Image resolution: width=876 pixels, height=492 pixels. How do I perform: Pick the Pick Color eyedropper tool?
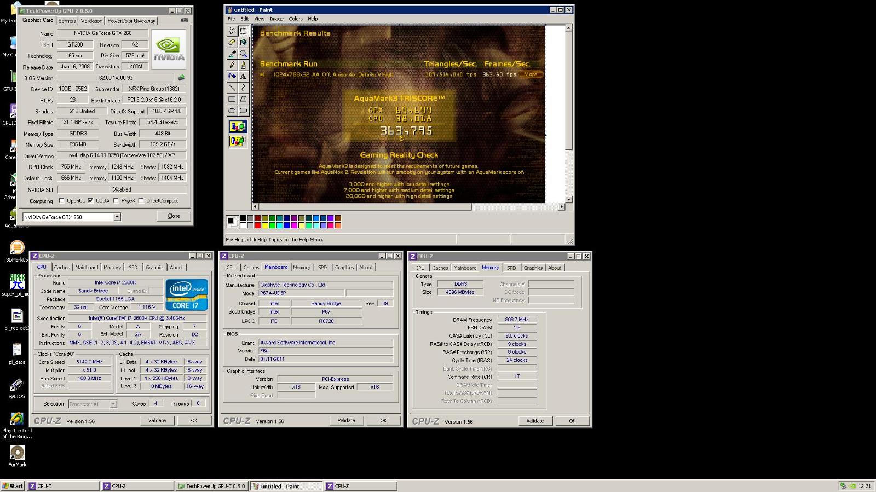click(x=232, y=54)
